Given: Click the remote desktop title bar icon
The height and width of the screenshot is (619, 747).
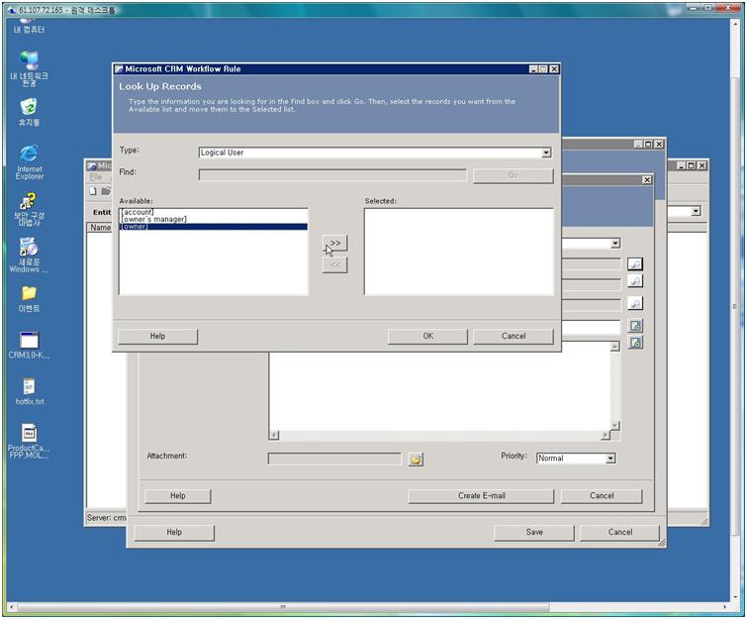Looking at the screenshot, I should point(13,10).
